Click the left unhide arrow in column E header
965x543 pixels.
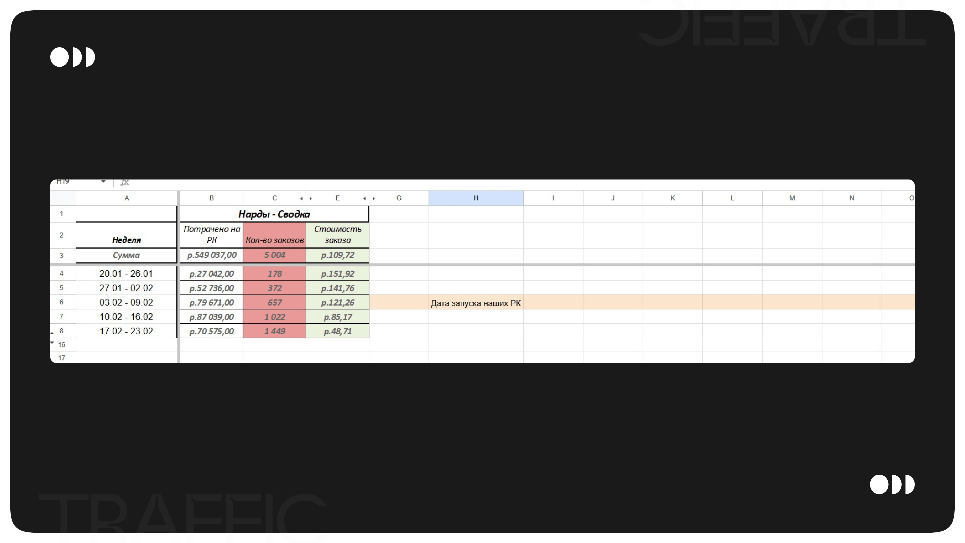(x=311, y=199)
